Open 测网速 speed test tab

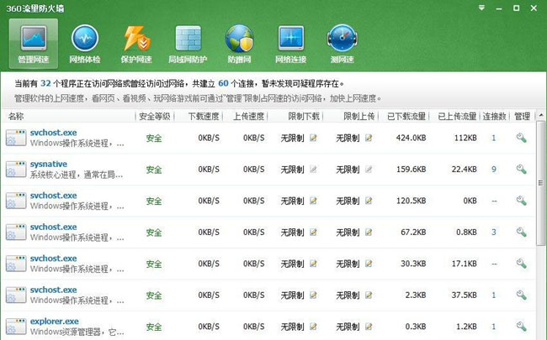(343, 44)
